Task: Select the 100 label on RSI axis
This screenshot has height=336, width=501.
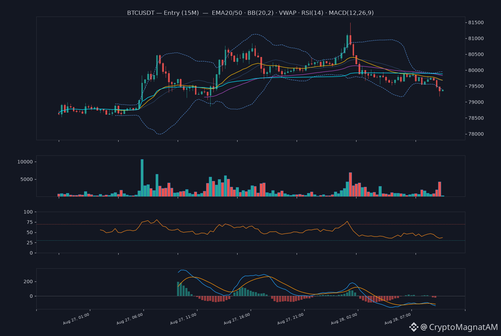Action: pyautogui.click(x=28, y=212)
